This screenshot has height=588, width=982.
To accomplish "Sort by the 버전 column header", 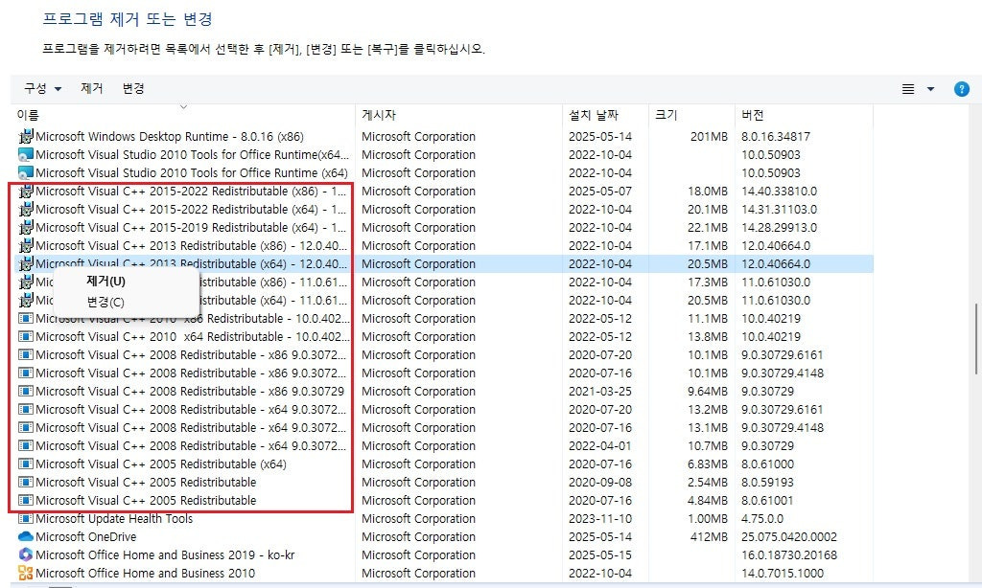I will tap(752, 115).
